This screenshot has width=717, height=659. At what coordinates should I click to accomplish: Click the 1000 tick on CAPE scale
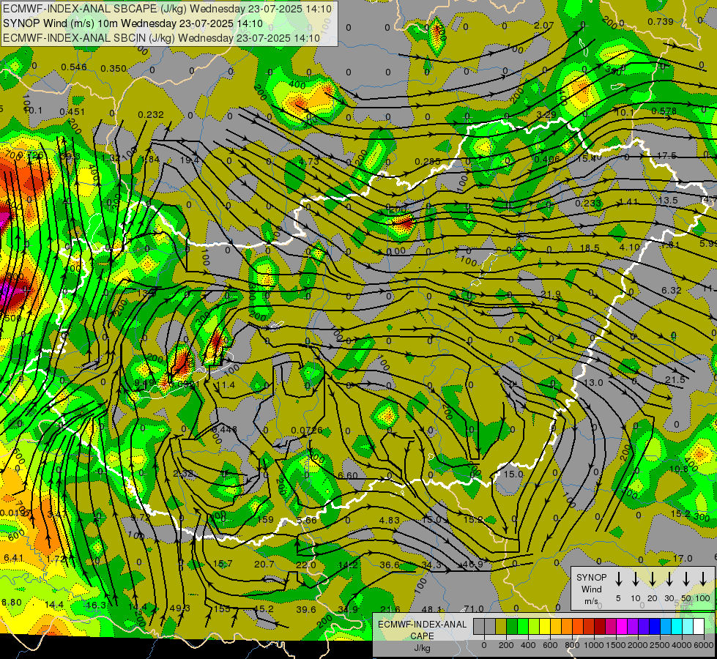tap(594, 645)
